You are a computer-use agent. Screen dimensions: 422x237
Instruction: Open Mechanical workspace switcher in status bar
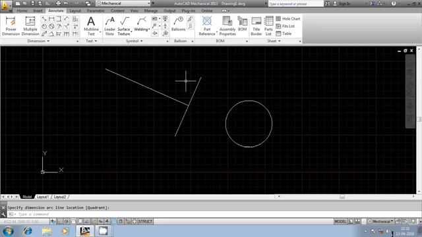pyautogui.click(x=381, y=221)
